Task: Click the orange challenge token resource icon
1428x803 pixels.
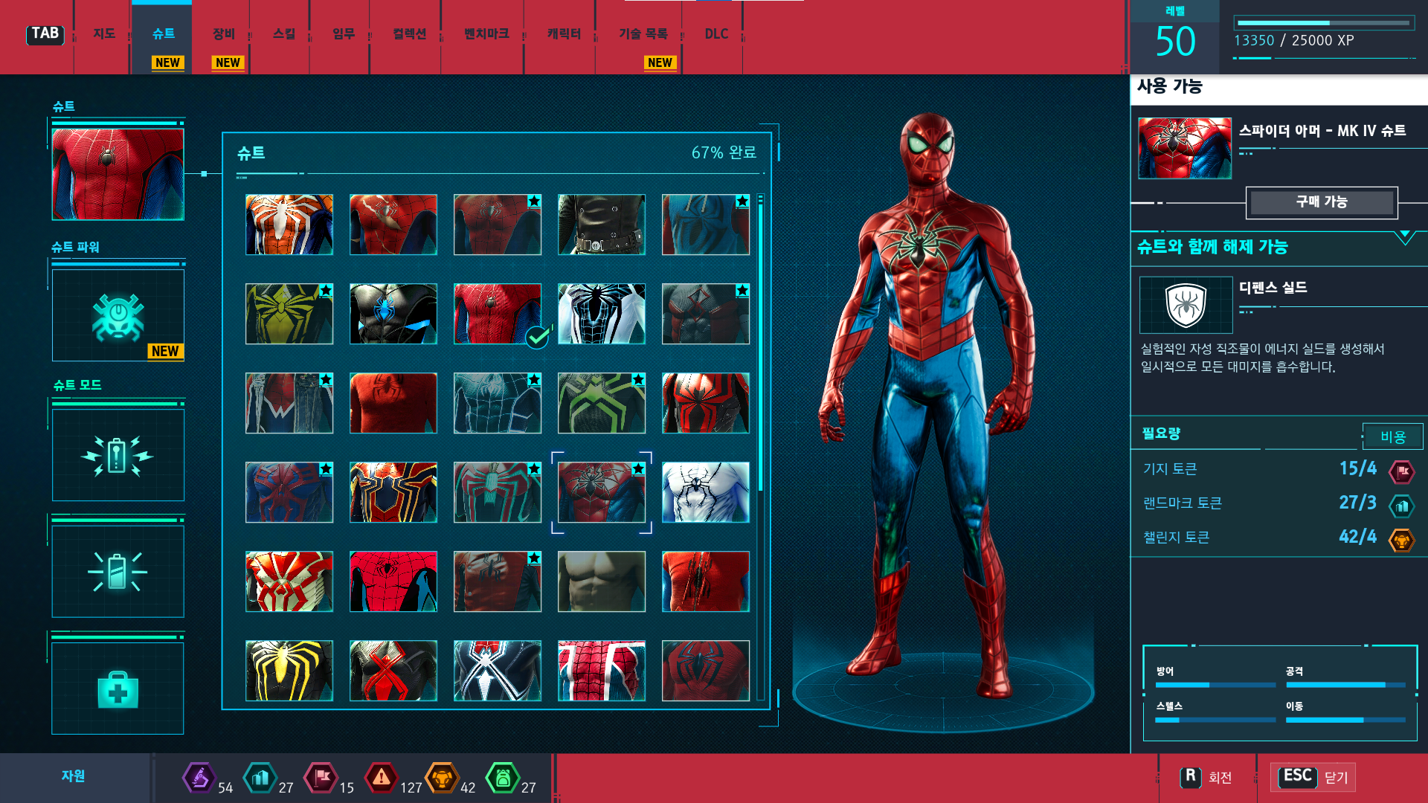Action: click(442, 778)
